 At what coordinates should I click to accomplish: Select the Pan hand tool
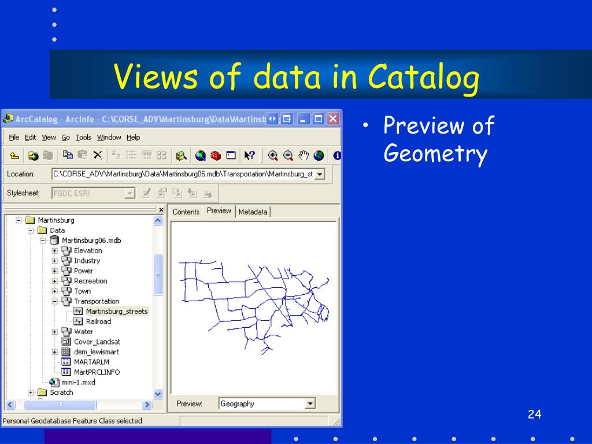[304, 155]
